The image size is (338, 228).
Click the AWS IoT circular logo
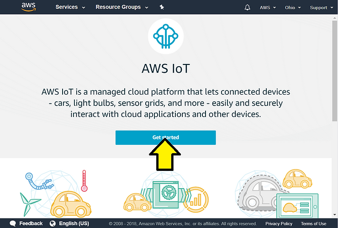166,36
